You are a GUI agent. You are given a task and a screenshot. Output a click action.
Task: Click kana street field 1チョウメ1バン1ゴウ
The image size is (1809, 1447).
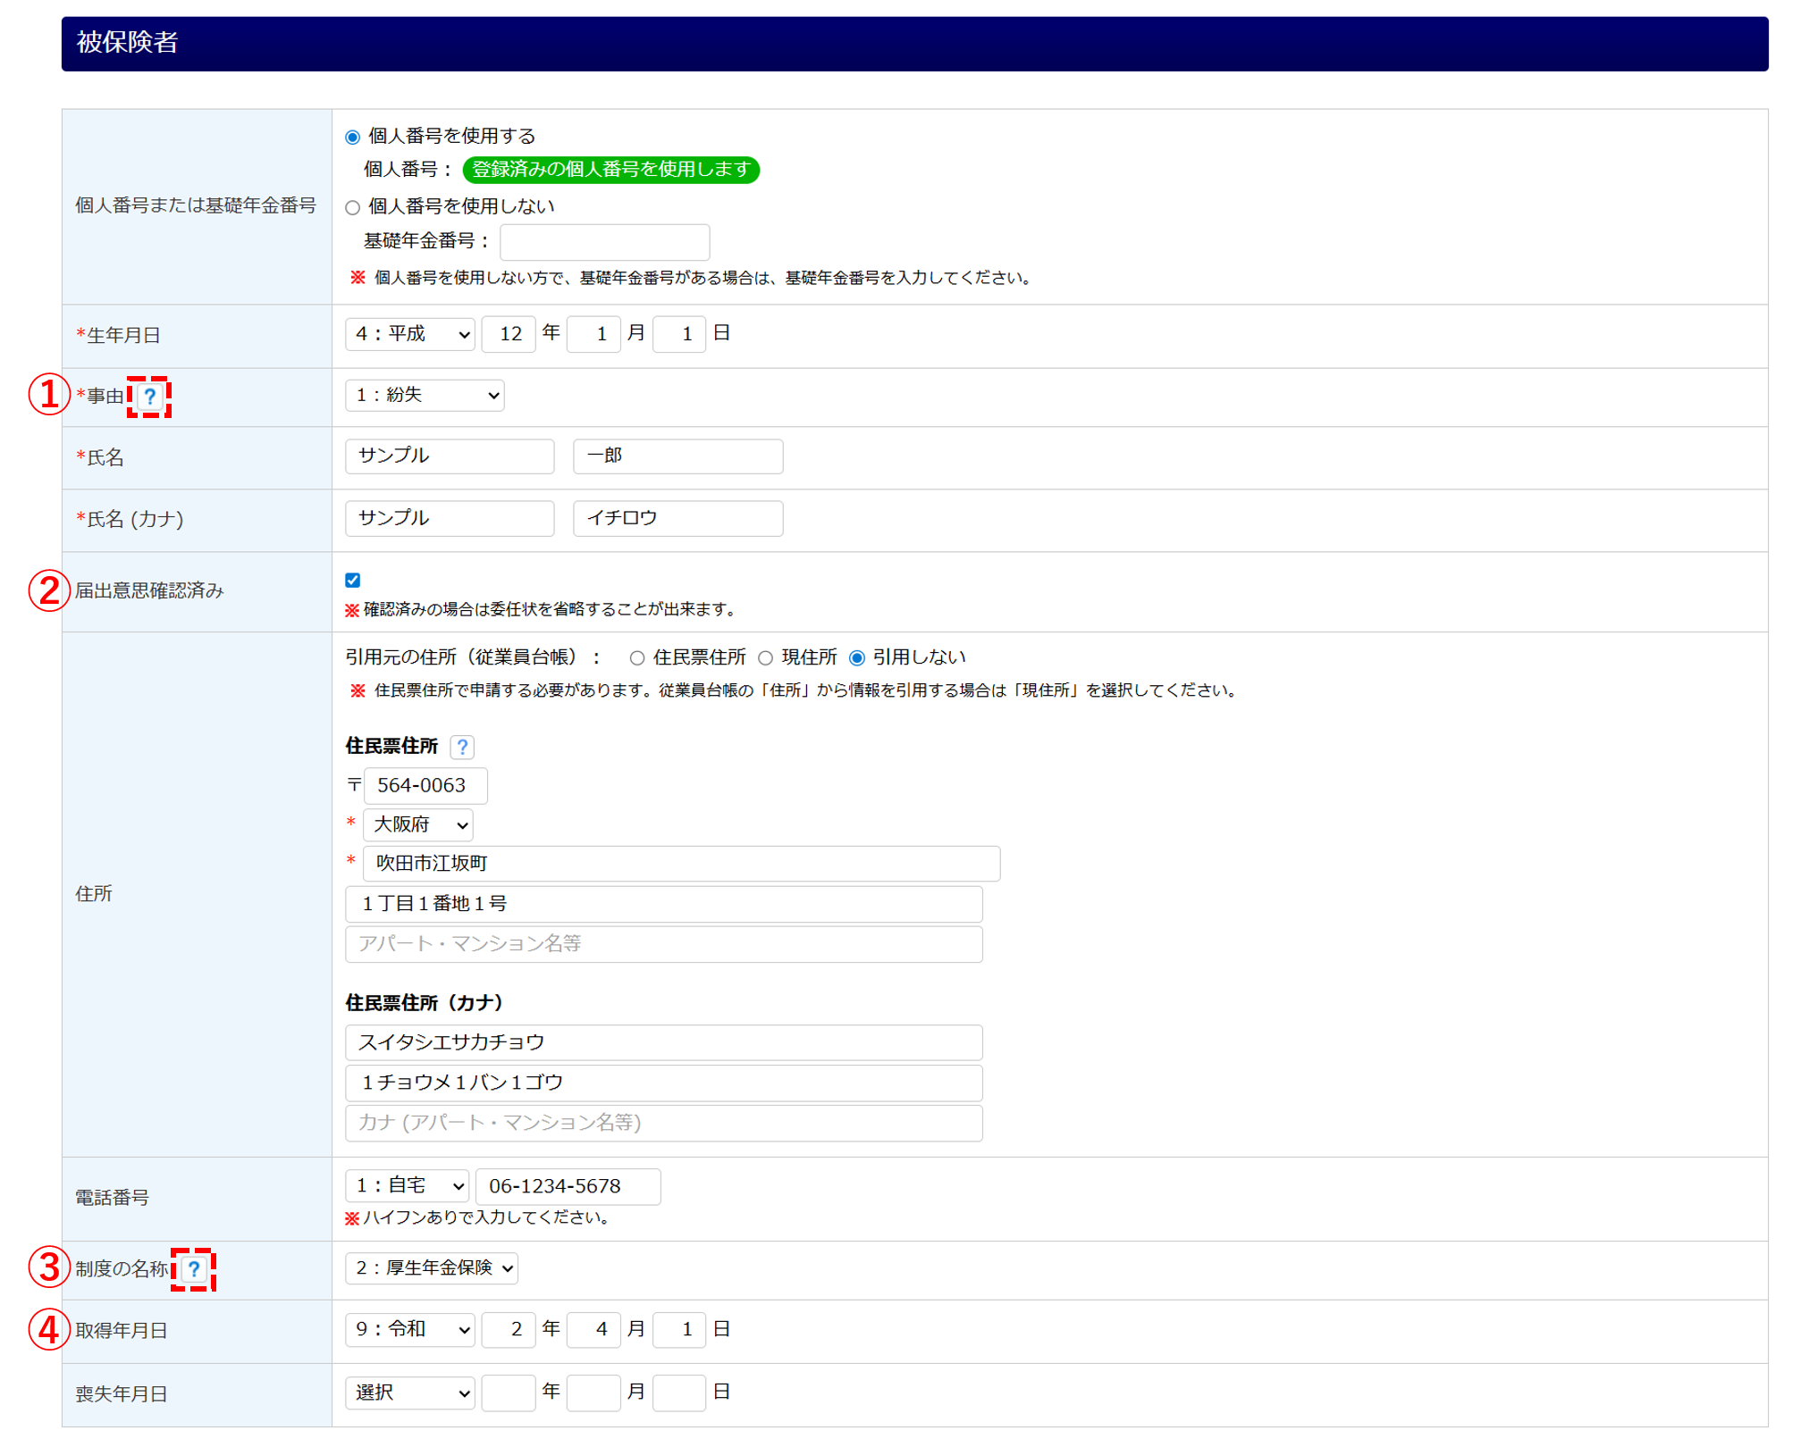(664, 1083)
